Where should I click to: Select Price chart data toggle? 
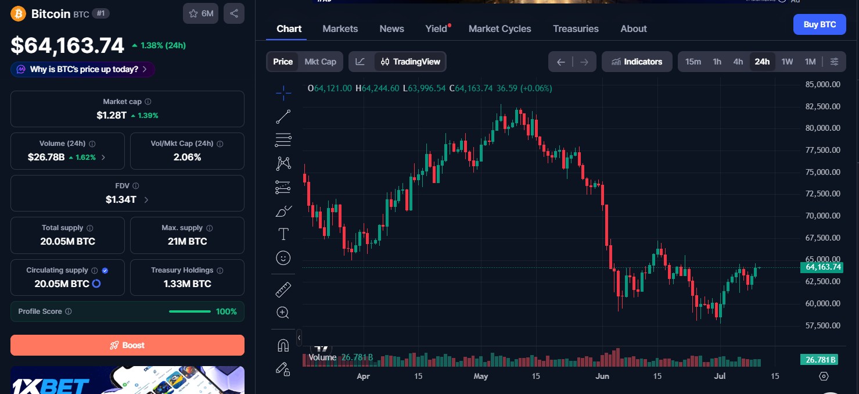(x=283, y=62)
